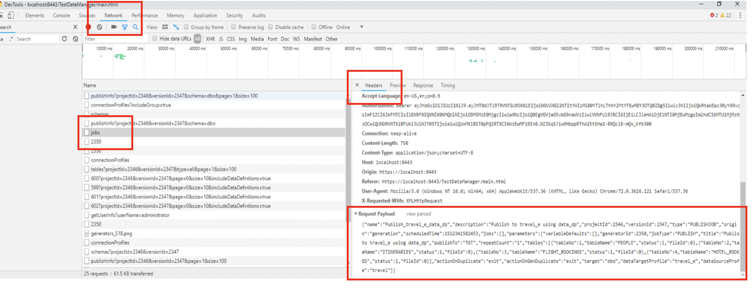
Task: Open the Audits panel tab
Action: (259, 16)
